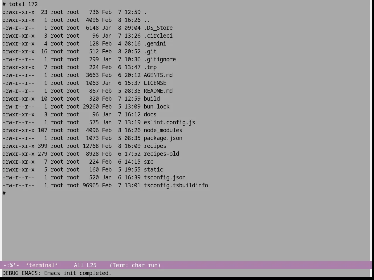Click the -:%*- buffer status flags

(x=11, y=265)
